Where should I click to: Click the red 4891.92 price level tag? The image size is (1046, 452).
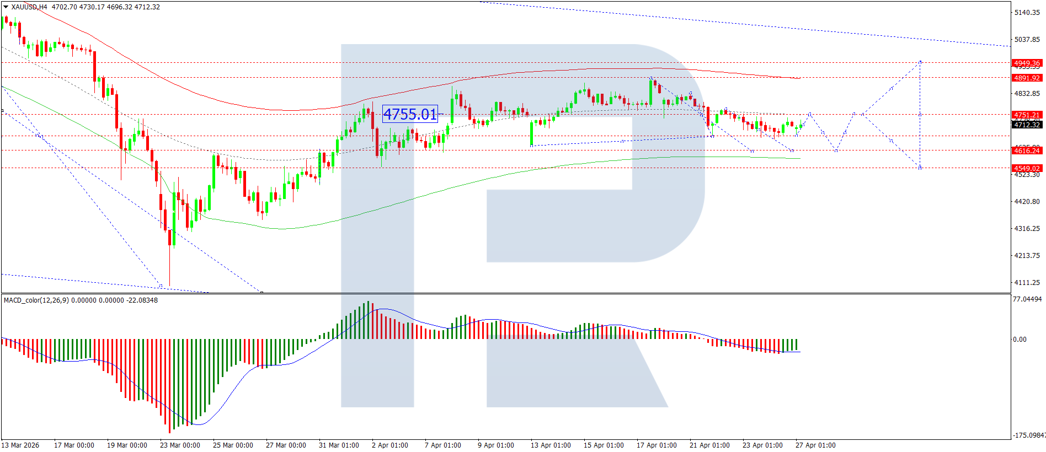(1026, 78)
